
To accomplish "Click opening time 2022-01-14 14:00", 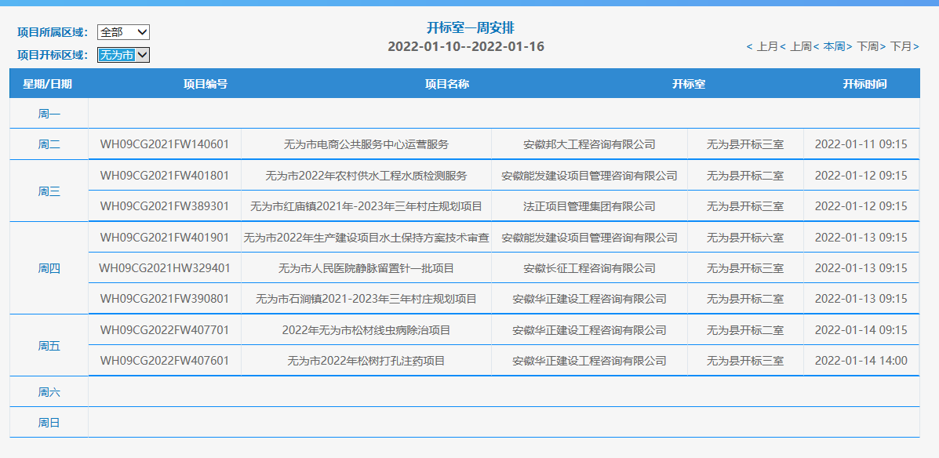I will [861, 361].
